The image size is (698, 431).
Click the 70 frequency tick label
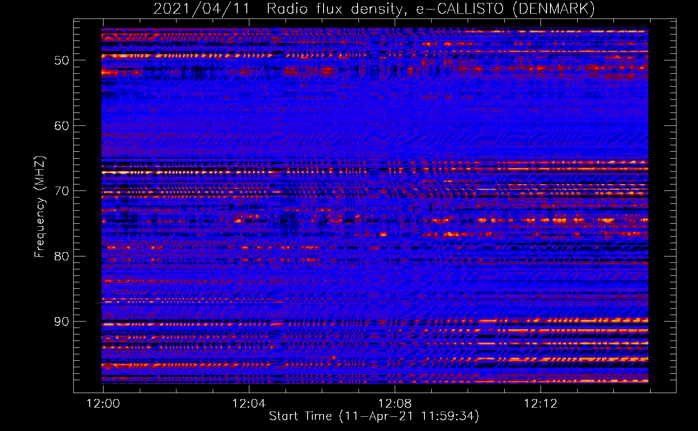click(x=62, y=191)
